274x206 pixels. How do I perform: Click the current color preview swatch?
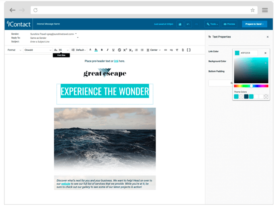pyautogui.click(x=237, y=53)
